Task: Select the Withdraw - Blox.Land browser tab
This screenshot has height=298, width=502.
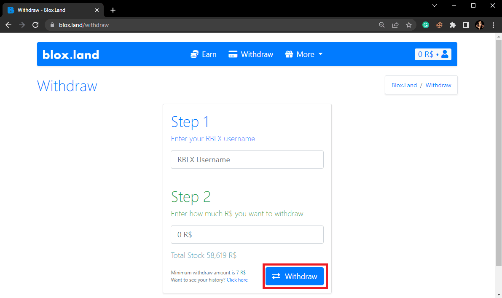Action: pos(53,10)
